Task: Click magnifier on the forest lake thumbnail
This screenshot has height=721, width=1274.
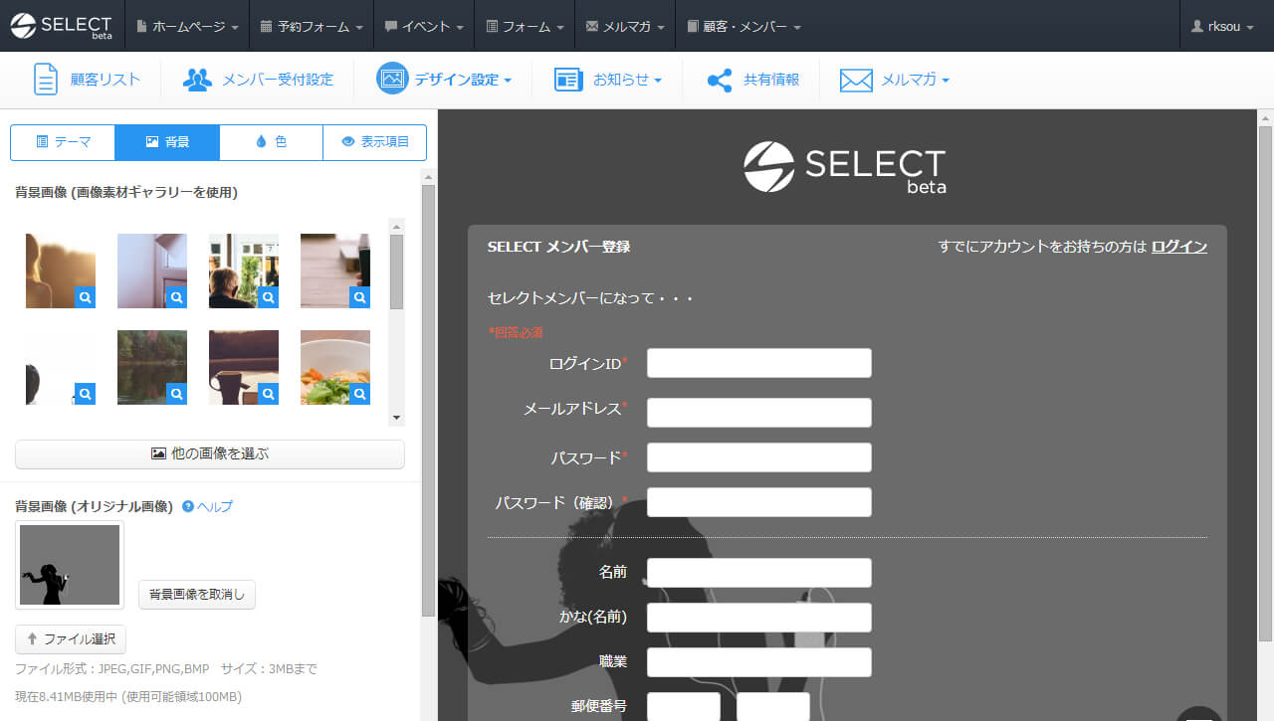Action: point(176,394)
